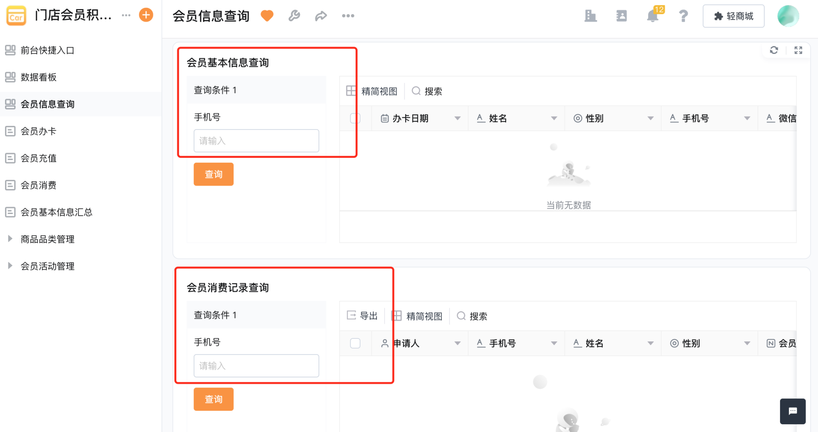The width and height of the screenshot is (818, 432).
Task: Expand the 会员活动管理 sidebar section
Action: click(x=47, y=266)
